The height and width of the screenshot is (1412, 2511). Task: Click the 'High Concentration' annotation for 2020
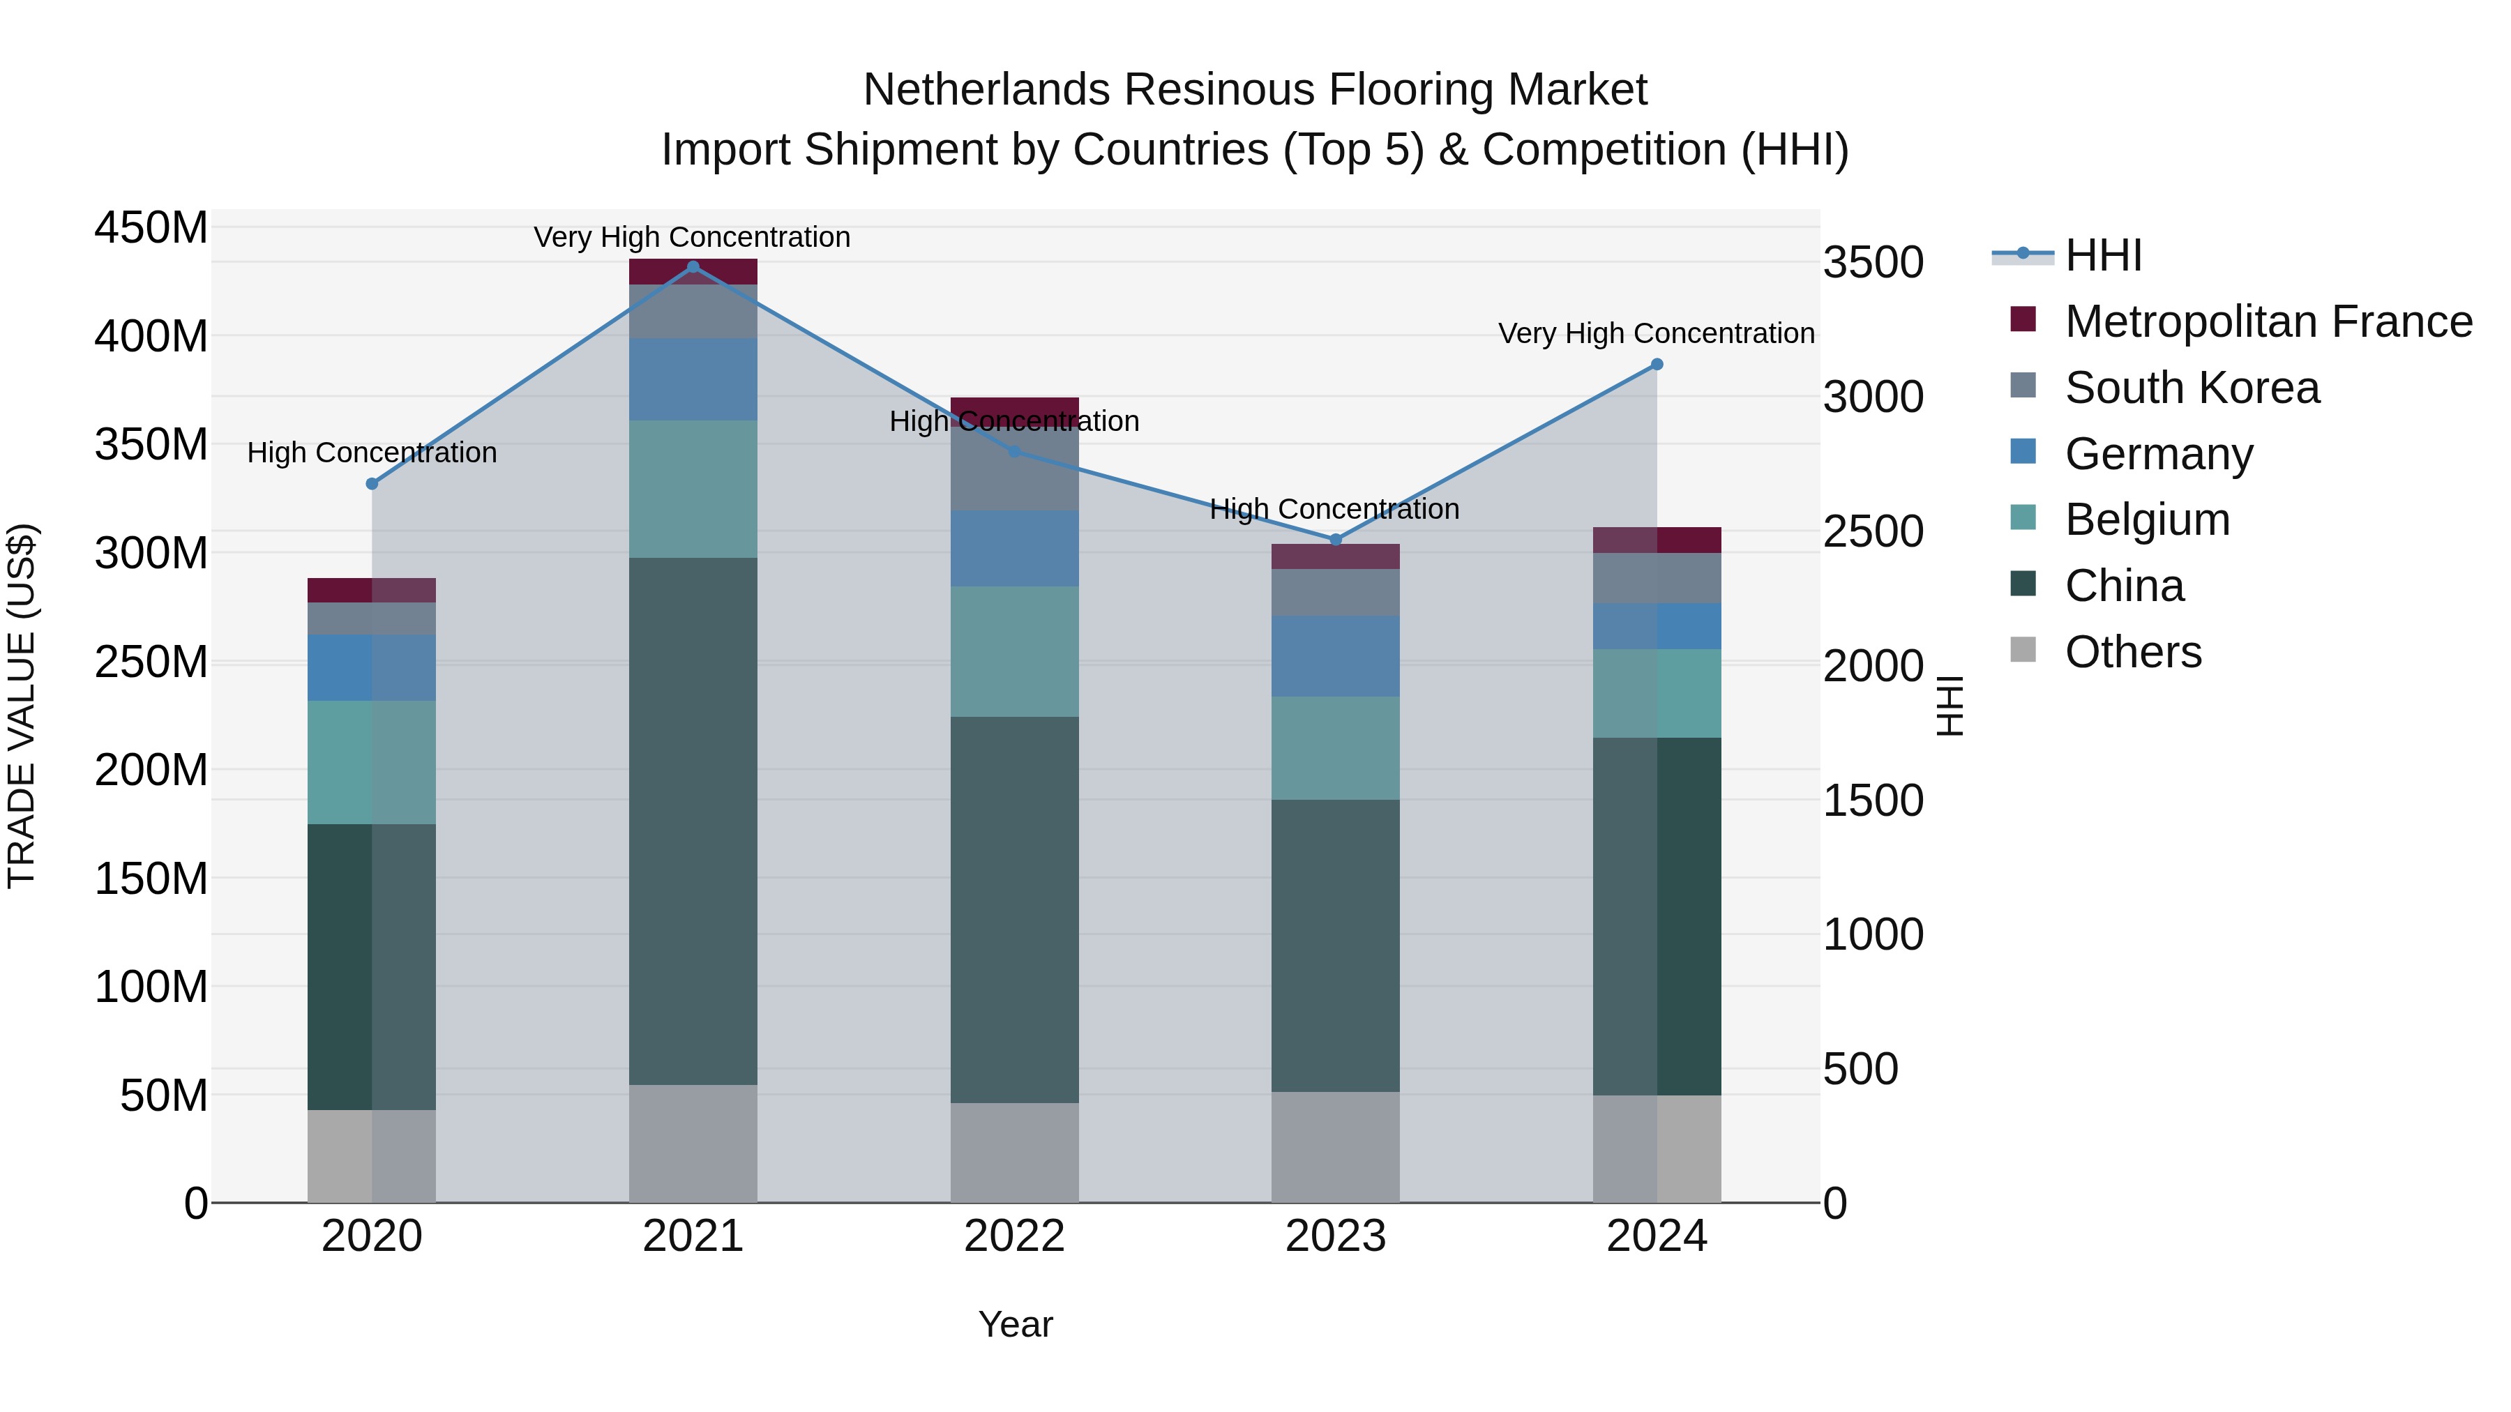pyautogui.click(x=371, y=453)
